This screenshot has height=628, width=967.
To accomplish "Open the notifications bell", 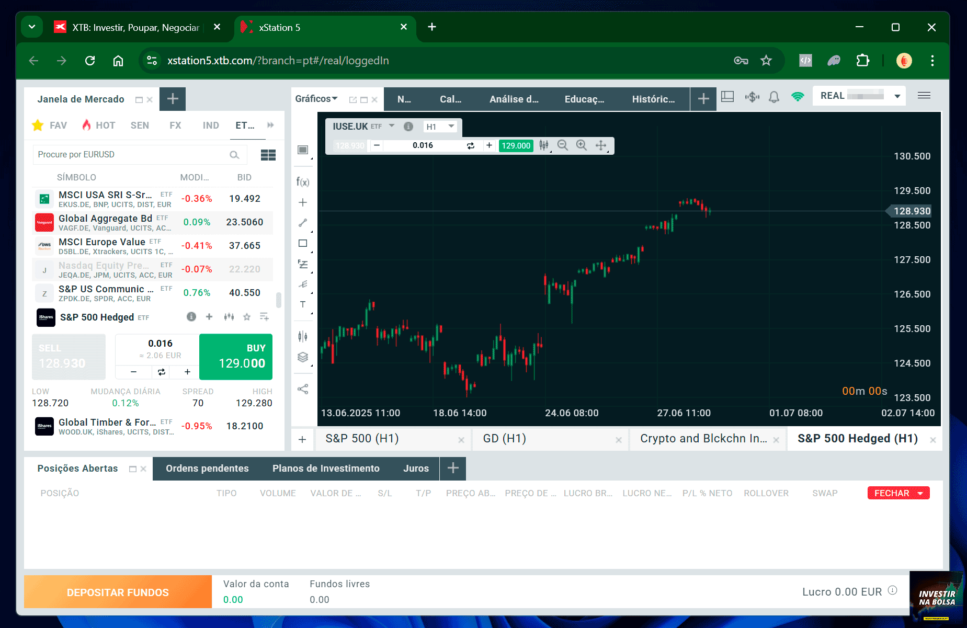I will point(774,97).
